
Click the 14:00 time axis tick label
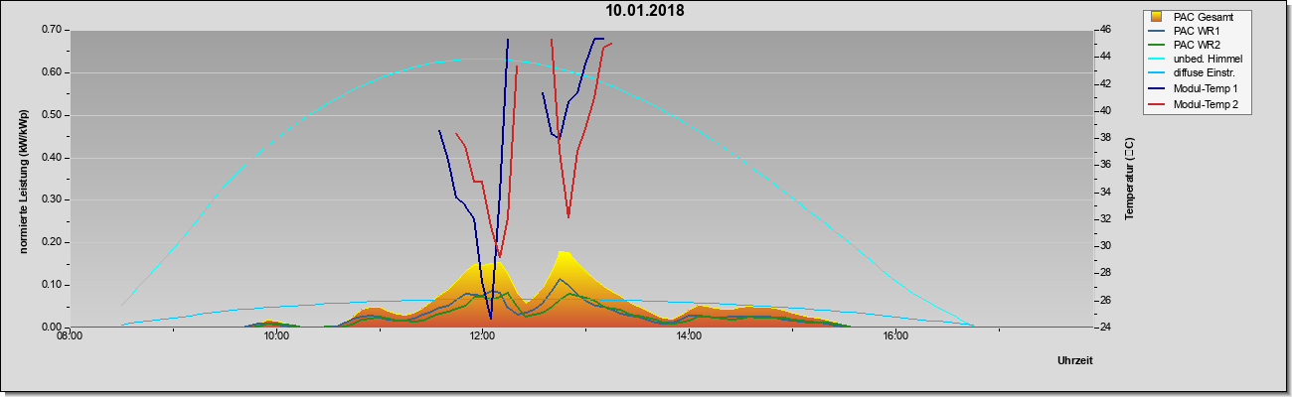688,336
